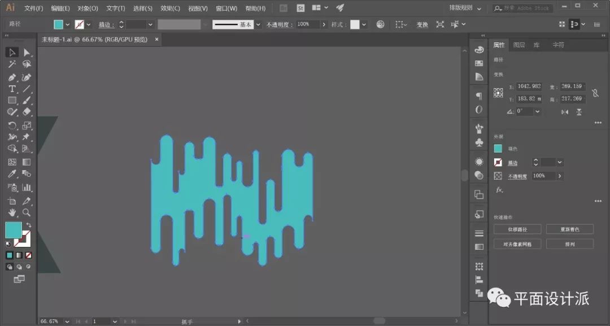
Task: Pick the Type tool
Action: pyautogui.click(x=12, y=89)
